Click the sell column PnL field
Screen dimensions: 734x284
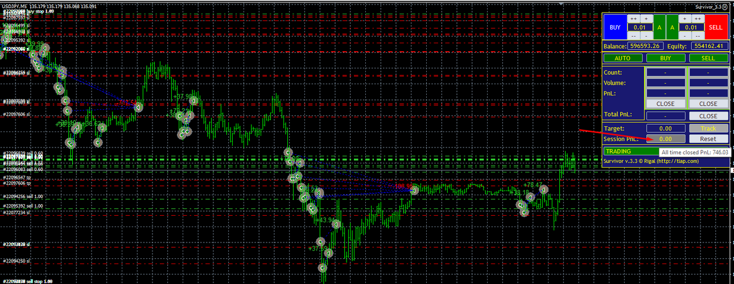tap(708, 93)
